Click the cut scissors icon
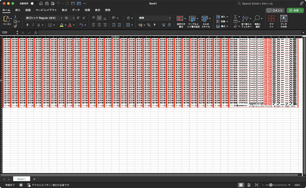 [x=16, y=17]
